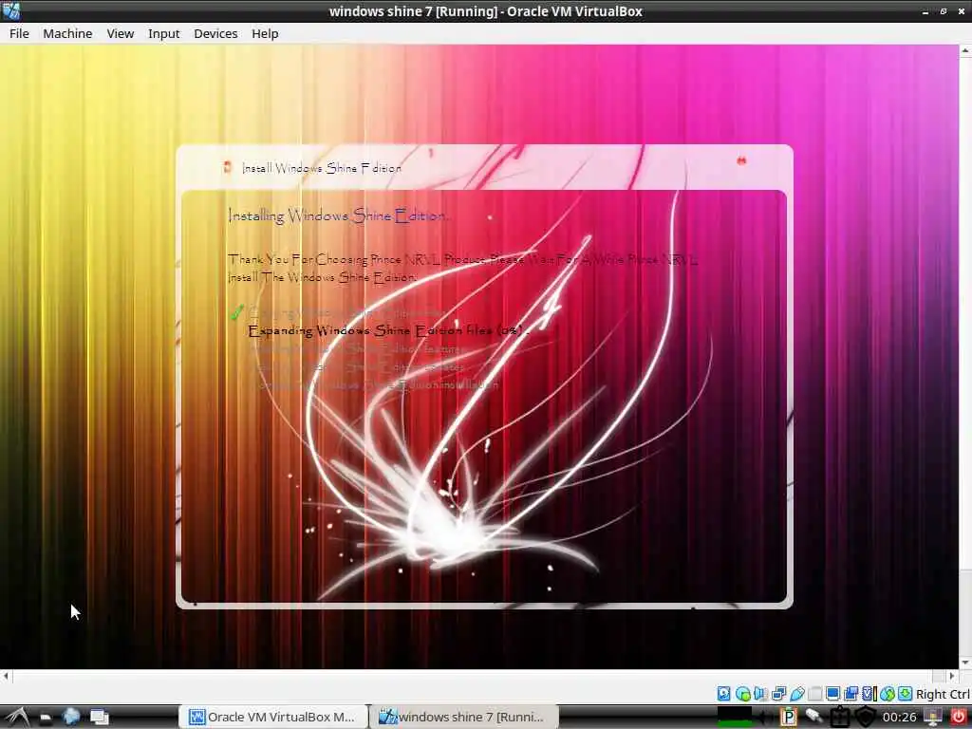Click the vertical scrollbar down arrow
The height and width of the screenshot is (729, 972).
pos(965,663)
